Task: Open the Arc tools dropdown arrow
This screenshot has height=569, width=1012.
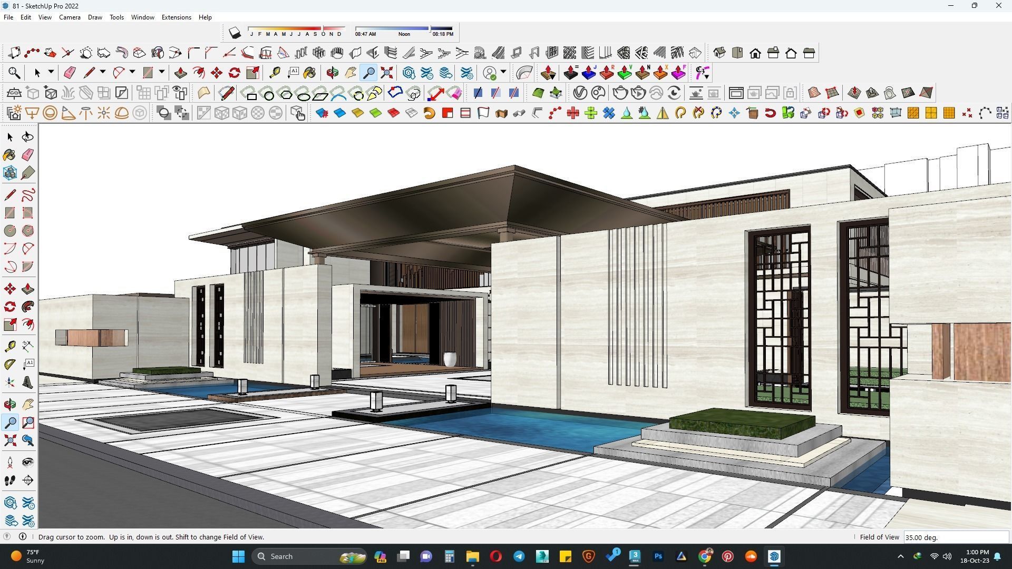Action: point(132,72)
